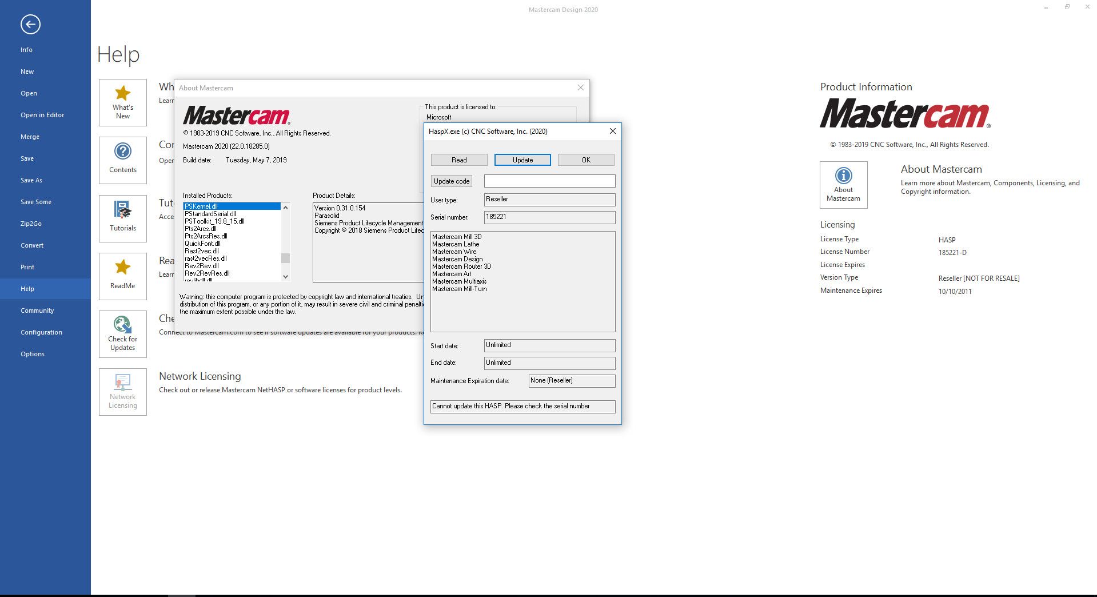
Task: Open the Contents help icon
Action: point(122,152)
